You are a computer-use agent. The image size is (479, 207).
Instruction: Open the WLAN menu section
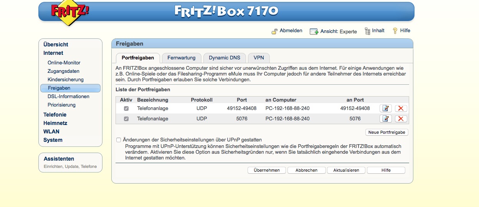coord(51,131)
